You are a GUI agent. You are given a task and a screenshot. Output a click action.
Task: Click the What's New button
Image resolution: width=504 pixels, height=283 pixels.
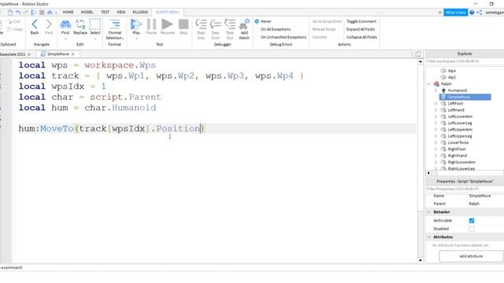[x=455, y=13]
